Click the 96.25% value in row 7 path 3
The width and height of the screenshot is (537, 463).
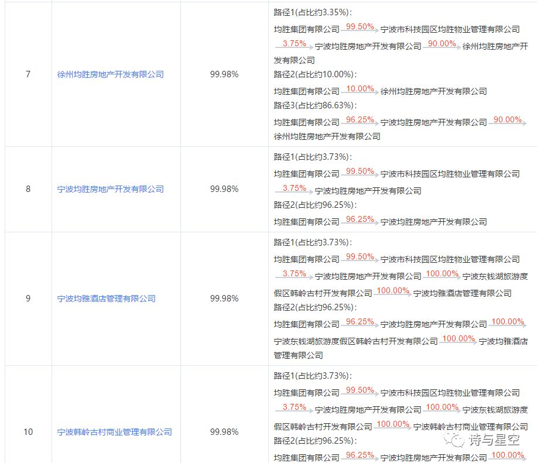360,119
